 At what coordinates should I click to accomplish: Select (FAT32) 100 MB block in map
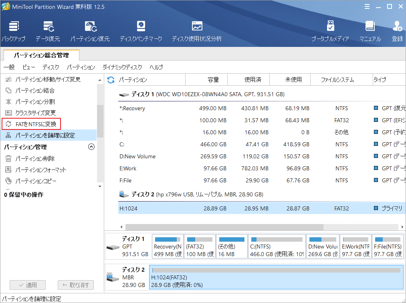click(x=200, y=246)
